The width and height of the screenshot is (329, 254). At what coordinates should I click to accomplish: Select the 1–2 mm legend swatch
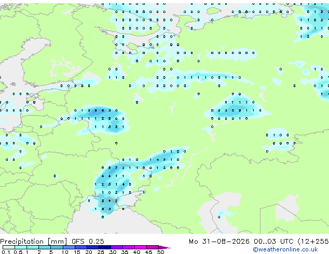point(33,247)
